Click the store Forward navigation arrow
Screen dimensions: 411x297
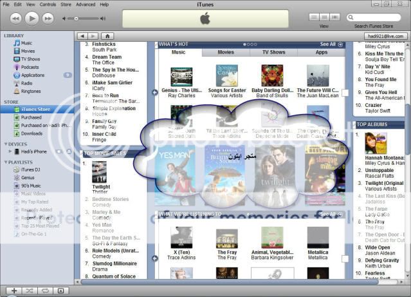pyautogui.click(x=93, y=36)
